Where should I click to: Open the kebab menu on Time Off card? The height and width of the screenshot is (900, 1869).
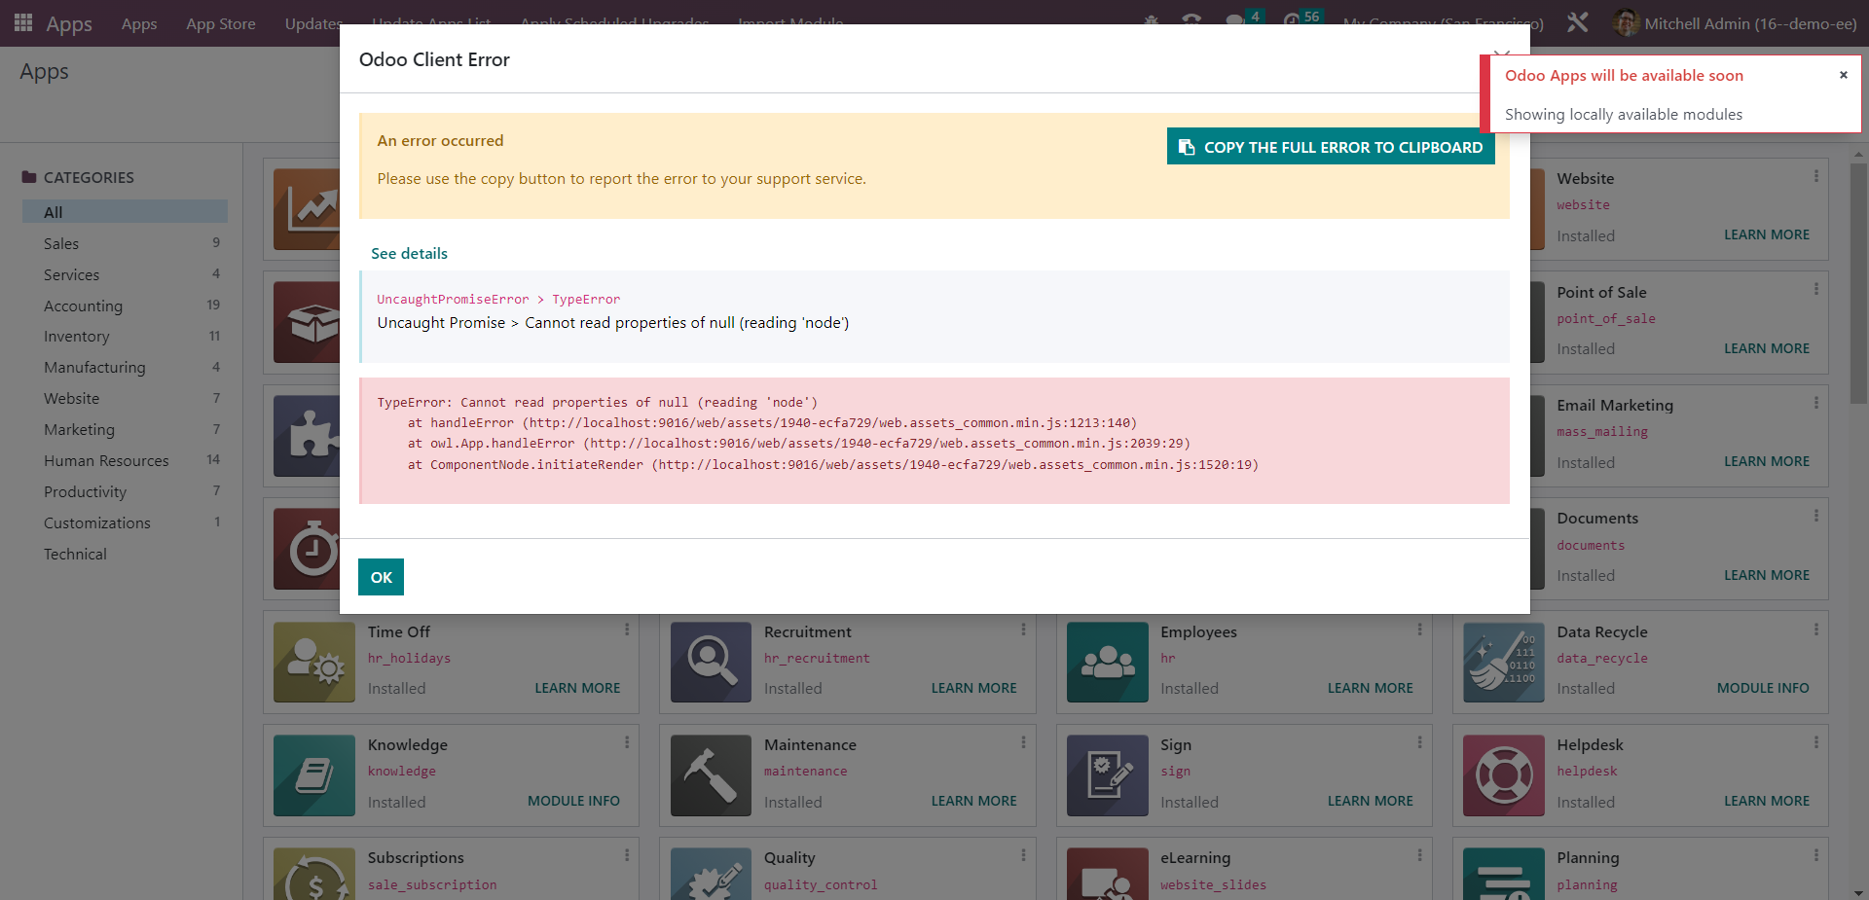click(626, 630)
